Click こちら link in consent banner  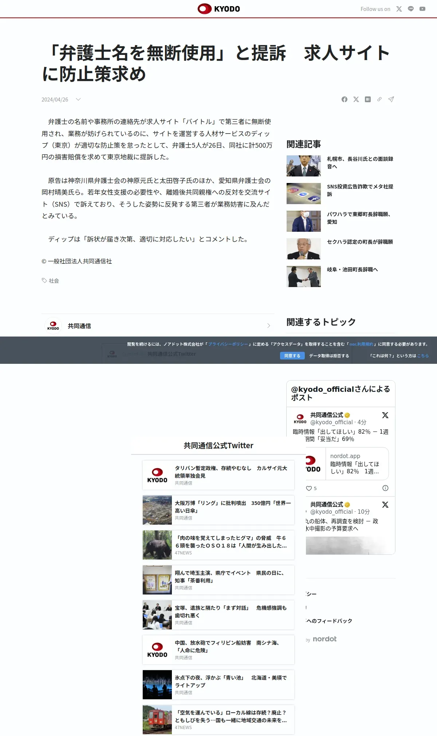[x=423, y=356]
